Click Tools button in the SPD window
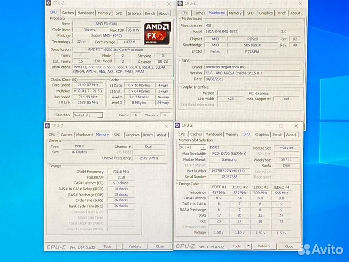The image size is (349, 262). (x=237, y=246)
